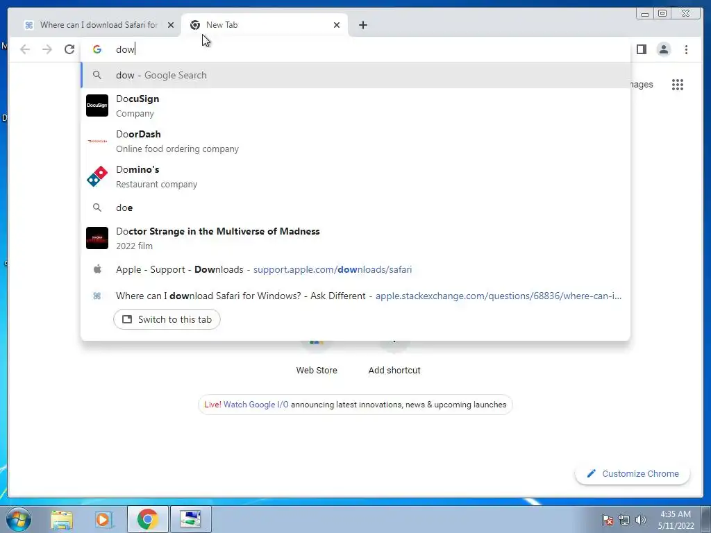Open the Google apps grid
Image resolution: width=711 pixels, height=533 pixels.
coord(678,85)
